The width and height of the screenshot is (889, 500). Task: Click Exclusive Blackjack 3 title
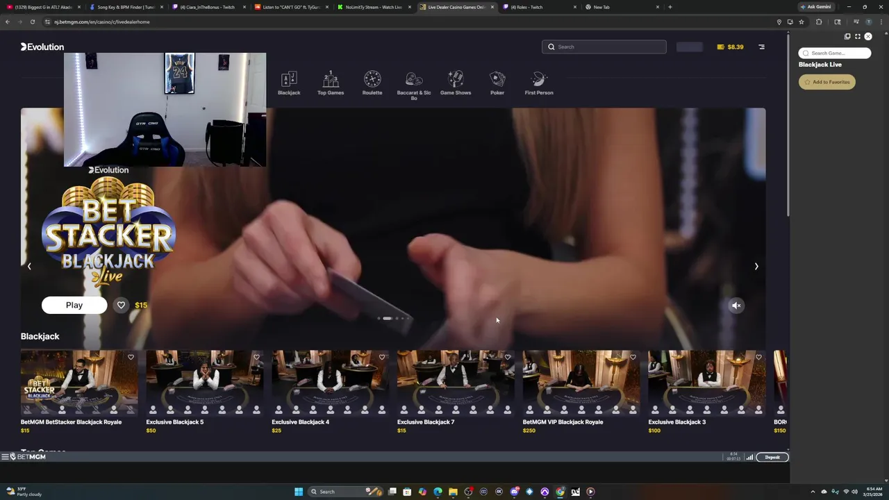pos(676,422)
